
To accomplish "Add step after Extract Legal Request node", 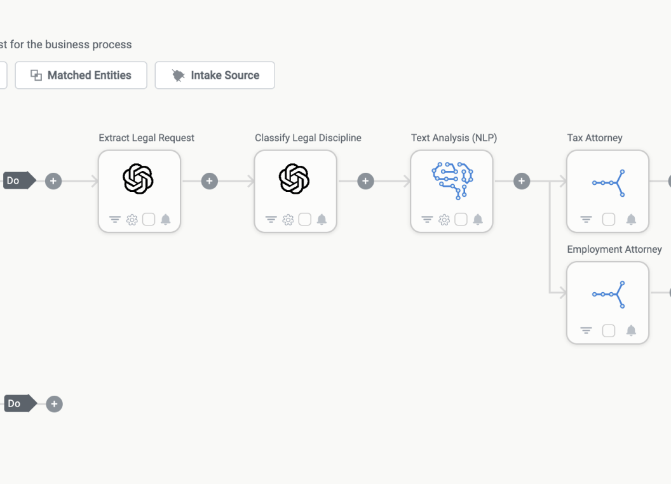I will pos(209,182).
